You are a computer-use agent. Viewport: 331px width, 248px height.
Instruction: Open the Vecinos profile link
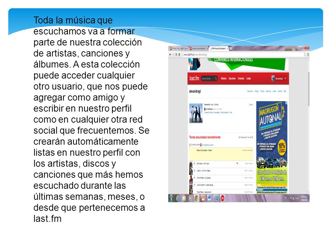[280, 91]
